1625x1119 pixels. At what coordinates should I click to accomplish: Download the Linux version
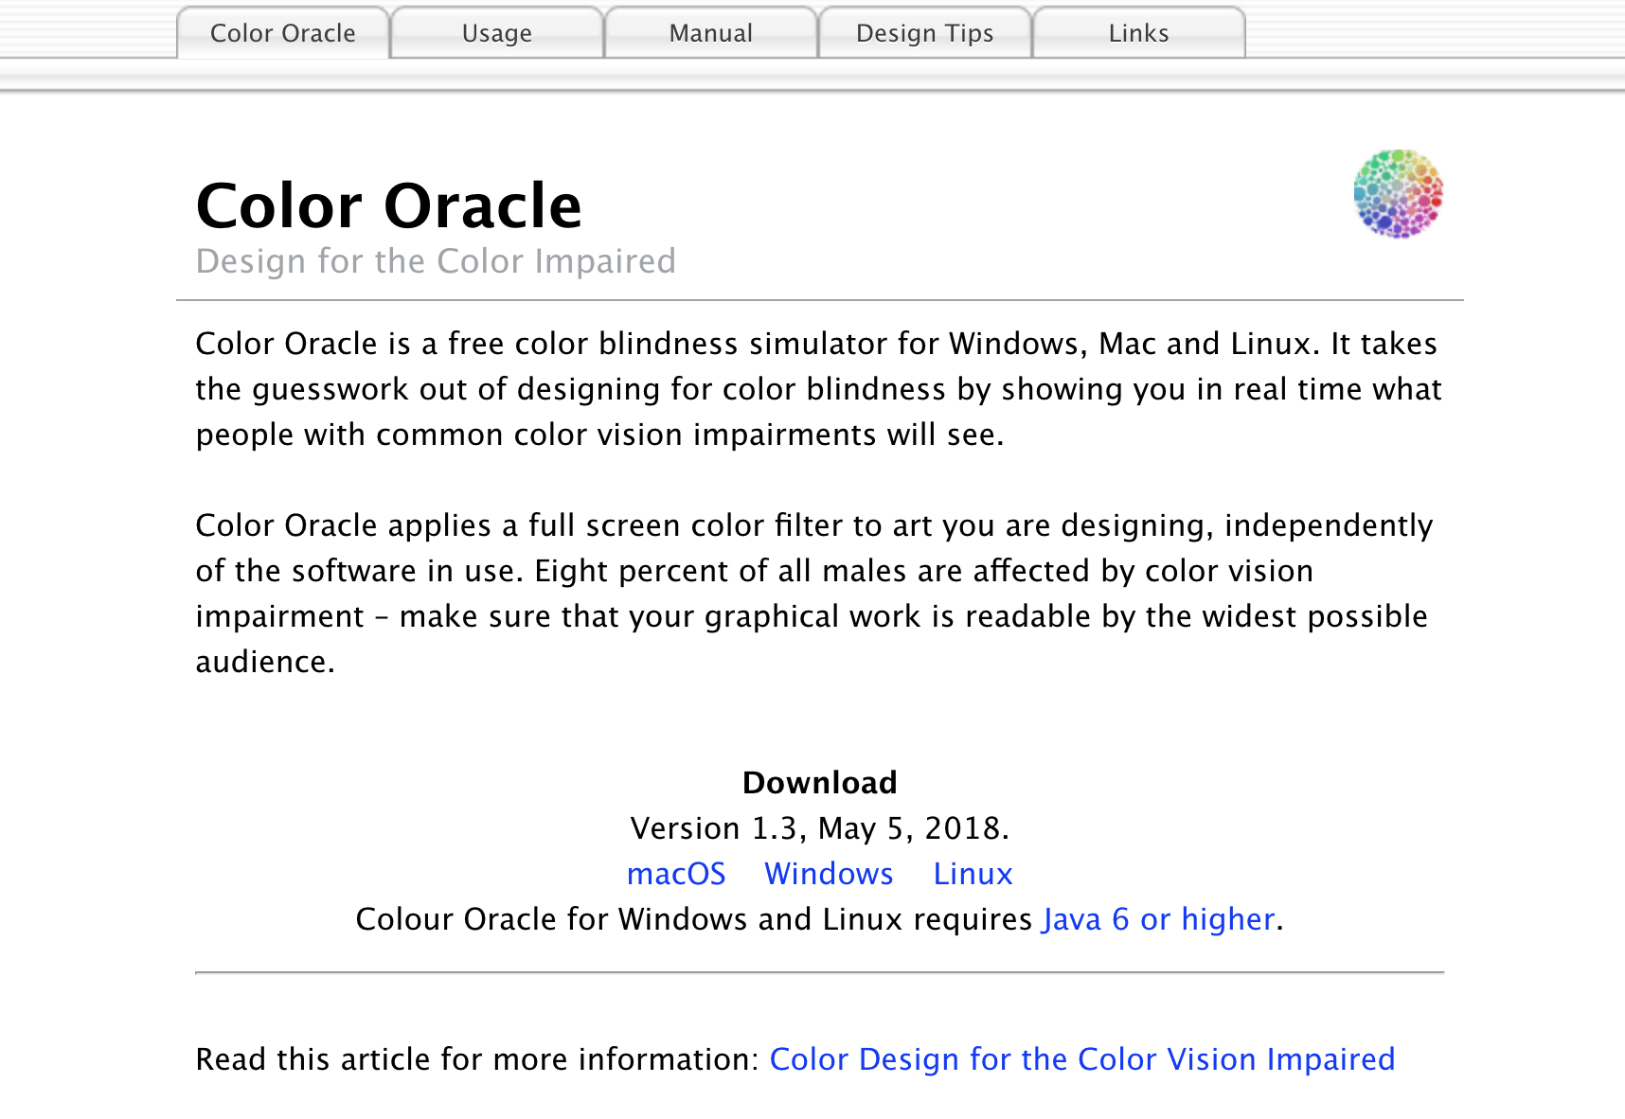pyautogui.click(x=973, y=874)
